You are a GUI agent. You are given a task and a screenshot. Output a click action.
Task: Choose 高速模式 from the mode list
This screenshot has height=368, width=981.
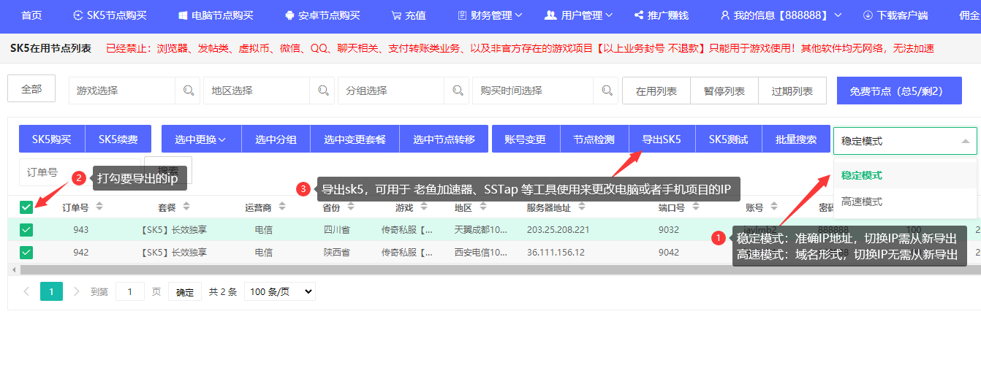click(862, 202)
